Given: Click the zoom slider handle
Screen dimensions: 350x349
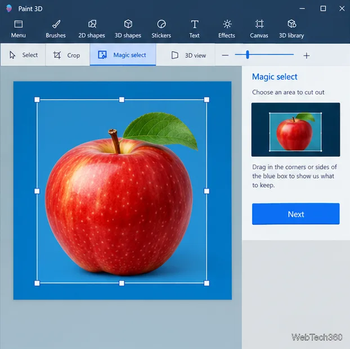Looking at the screenshot, I should click(248, 55).
